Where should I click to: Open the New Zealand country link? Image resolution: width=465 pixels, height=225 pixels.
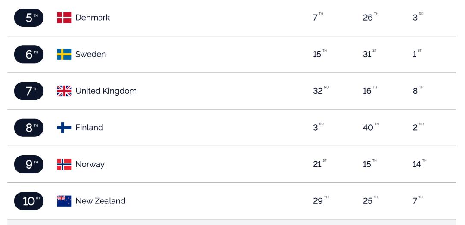point(100,201)
